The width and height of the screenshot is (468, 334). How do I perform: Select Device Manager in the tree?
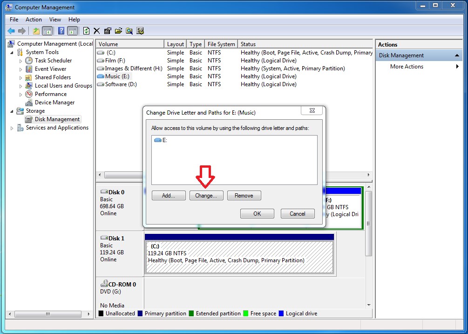[54, 102]
